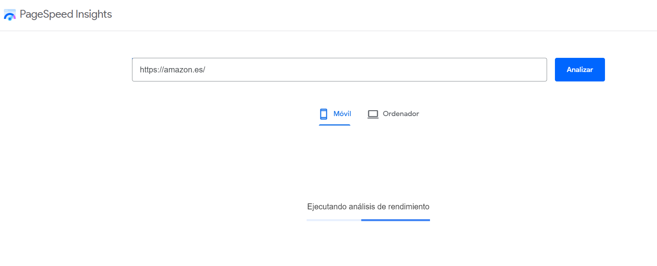Click the blue Analizar button
The height and width of the screenshot is (266, 657).
[x=580, y=70]
